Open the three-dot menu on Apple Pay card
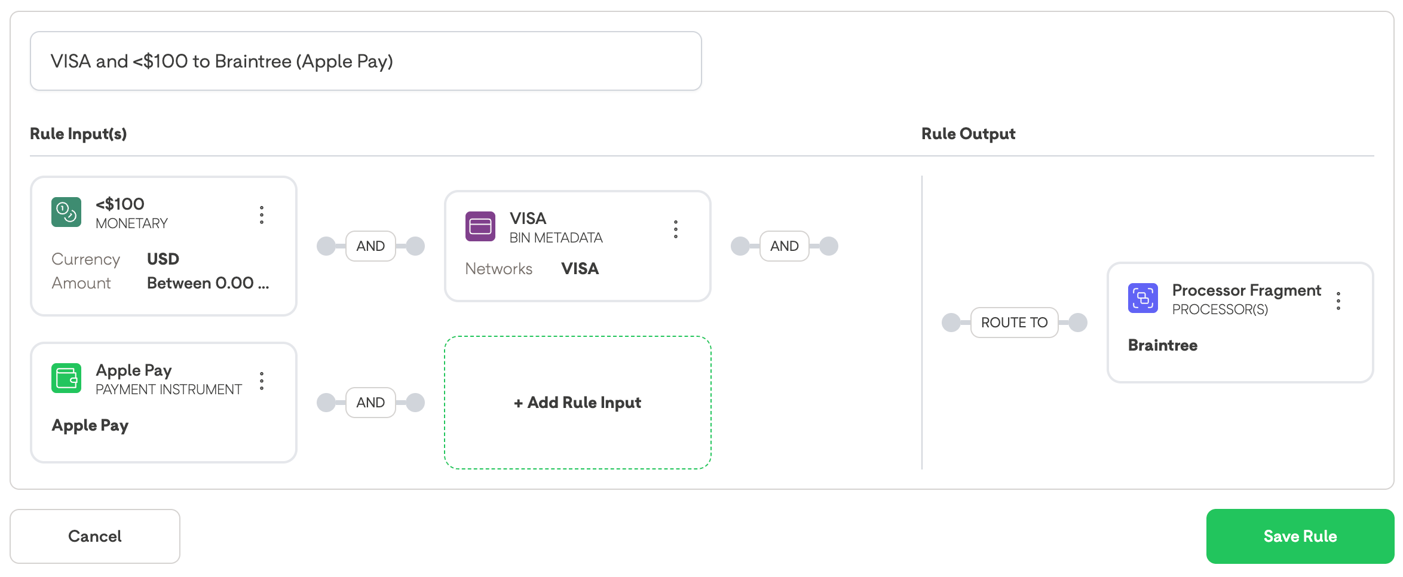The image size is (1403, 577). tap(262, 381)
